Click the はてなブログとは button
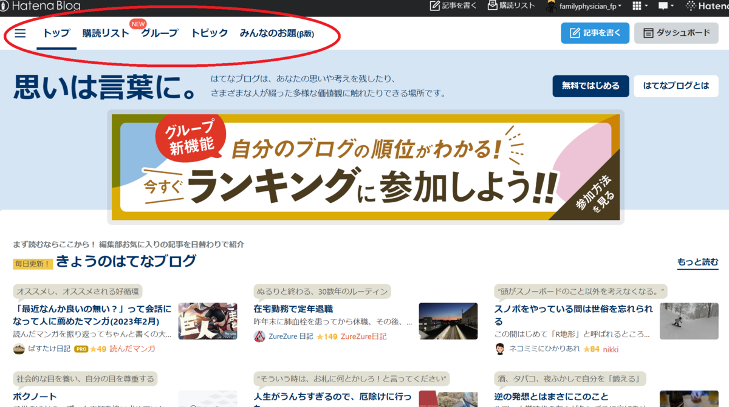The image size is (729, 407). (x=676, y=86)
